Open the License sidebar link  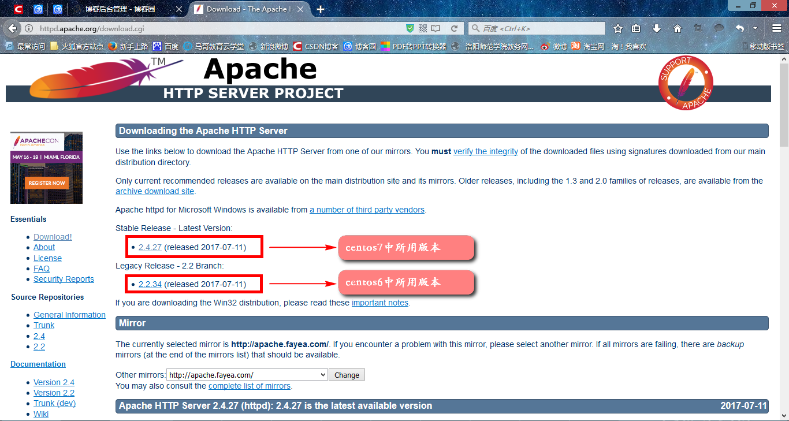[47, 258]
